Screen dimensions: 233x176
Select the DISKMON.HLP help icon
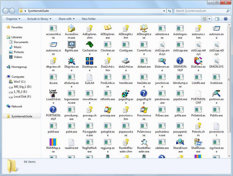[x=180, y=61]
